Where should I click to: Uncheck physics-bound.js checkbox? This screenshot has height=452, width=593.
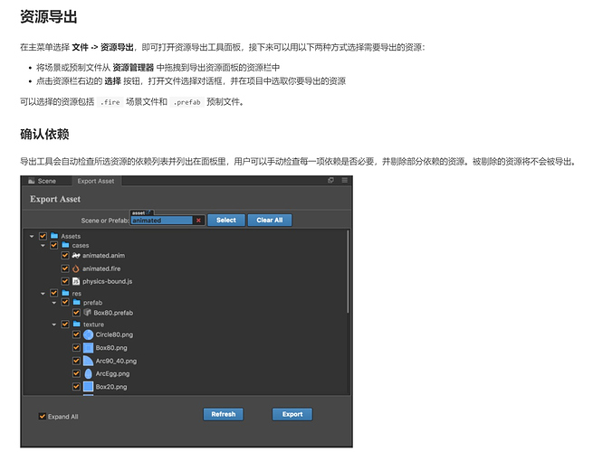65,281
